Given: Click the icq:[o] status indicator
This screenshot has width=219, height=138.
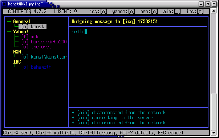Looking at the screenshot, I should click(x=98, y=11).
